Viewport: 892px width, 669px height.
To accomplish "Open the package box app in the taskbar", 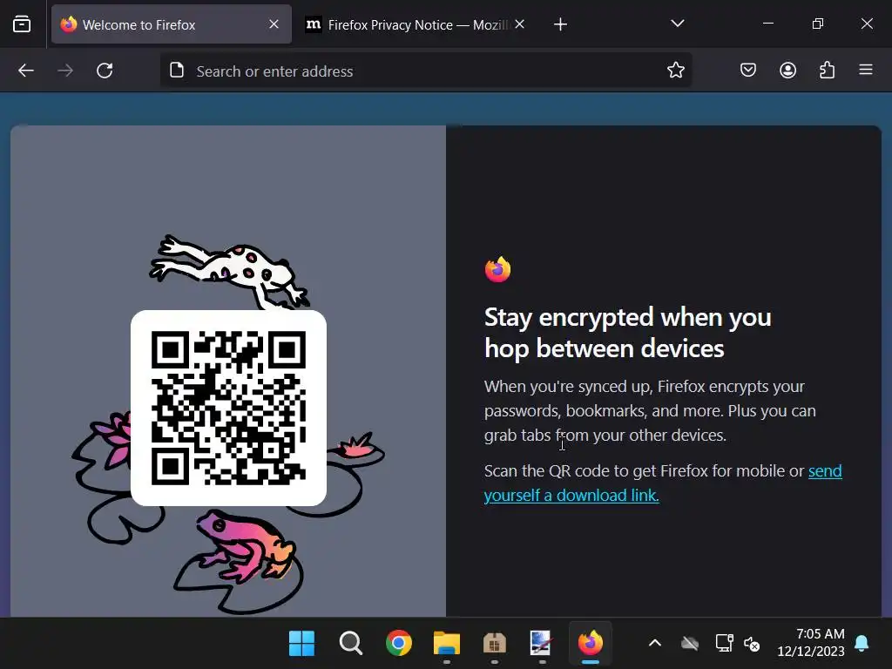I will coord(495,644).
